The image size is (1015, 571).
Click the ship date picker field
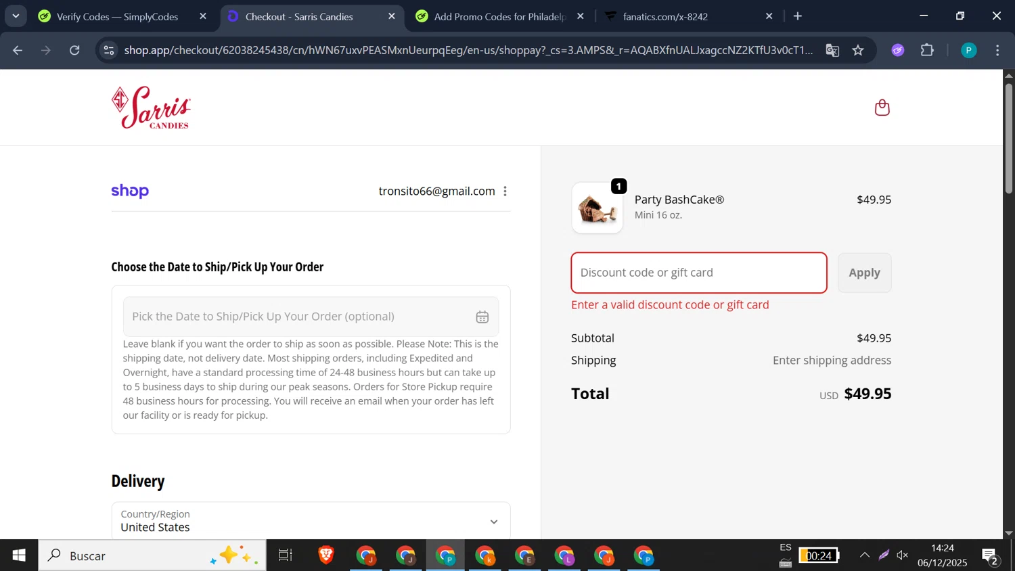311,317
